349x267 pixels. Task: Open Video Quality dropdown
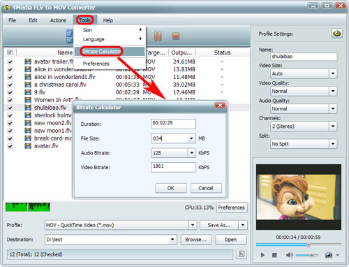333,91
